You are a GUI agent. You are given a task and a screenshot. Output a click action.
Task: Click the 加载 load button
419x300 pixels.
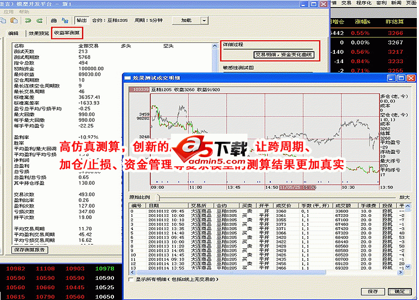(x=186, y=20)
